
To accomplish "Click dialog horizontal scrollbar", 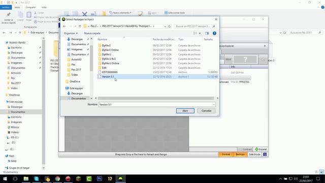I will (x=155, y=98).
